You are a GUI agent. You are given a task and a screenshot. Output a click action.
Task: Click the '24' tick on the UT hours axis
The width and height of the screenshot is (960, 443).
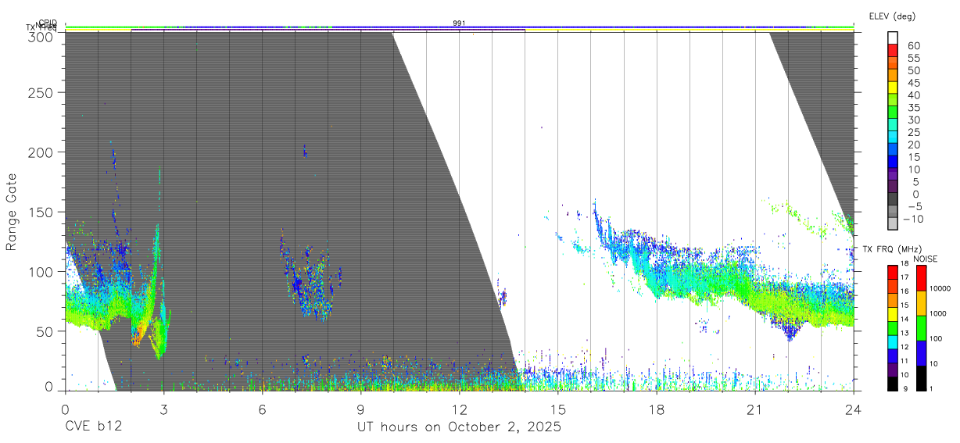pyautogui.click(x=854, y=410)
